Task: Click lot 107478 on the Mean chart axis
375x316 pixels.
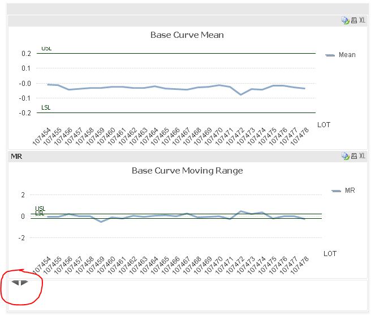Action: [299, 136]
